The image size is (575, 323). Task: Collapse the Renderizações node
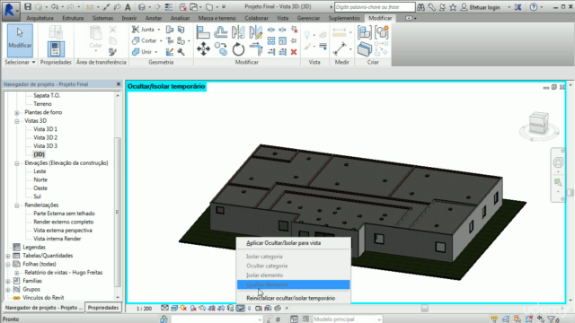tap(16, 205)
